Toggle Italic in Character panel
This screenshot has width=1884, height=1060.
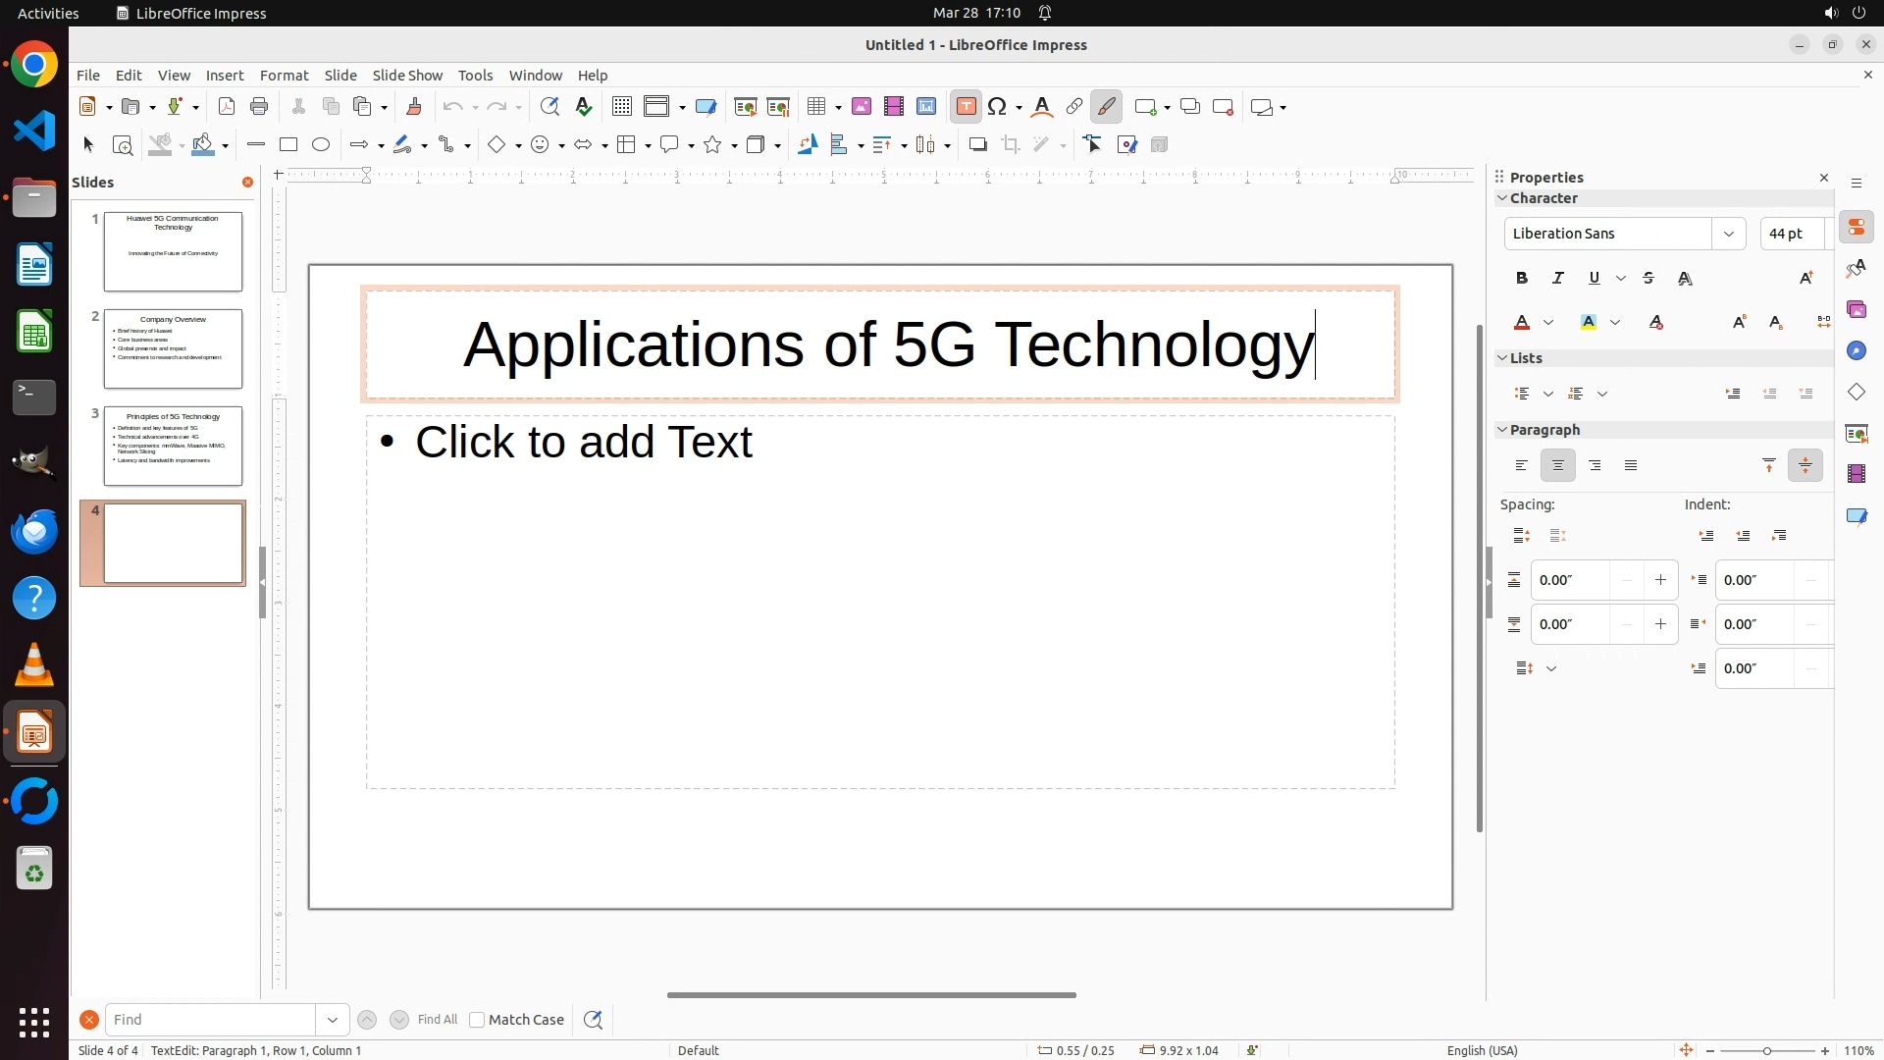click(x=1558, y=279)
